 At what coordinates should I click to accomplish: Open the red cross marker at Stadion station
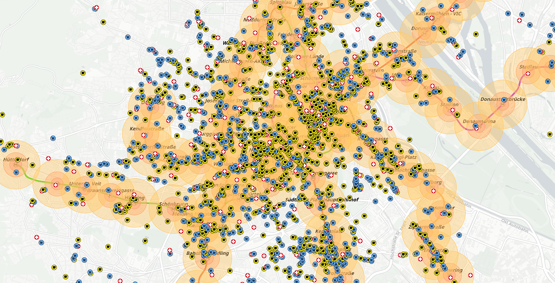pyautogui.click(x=452, y=110)
